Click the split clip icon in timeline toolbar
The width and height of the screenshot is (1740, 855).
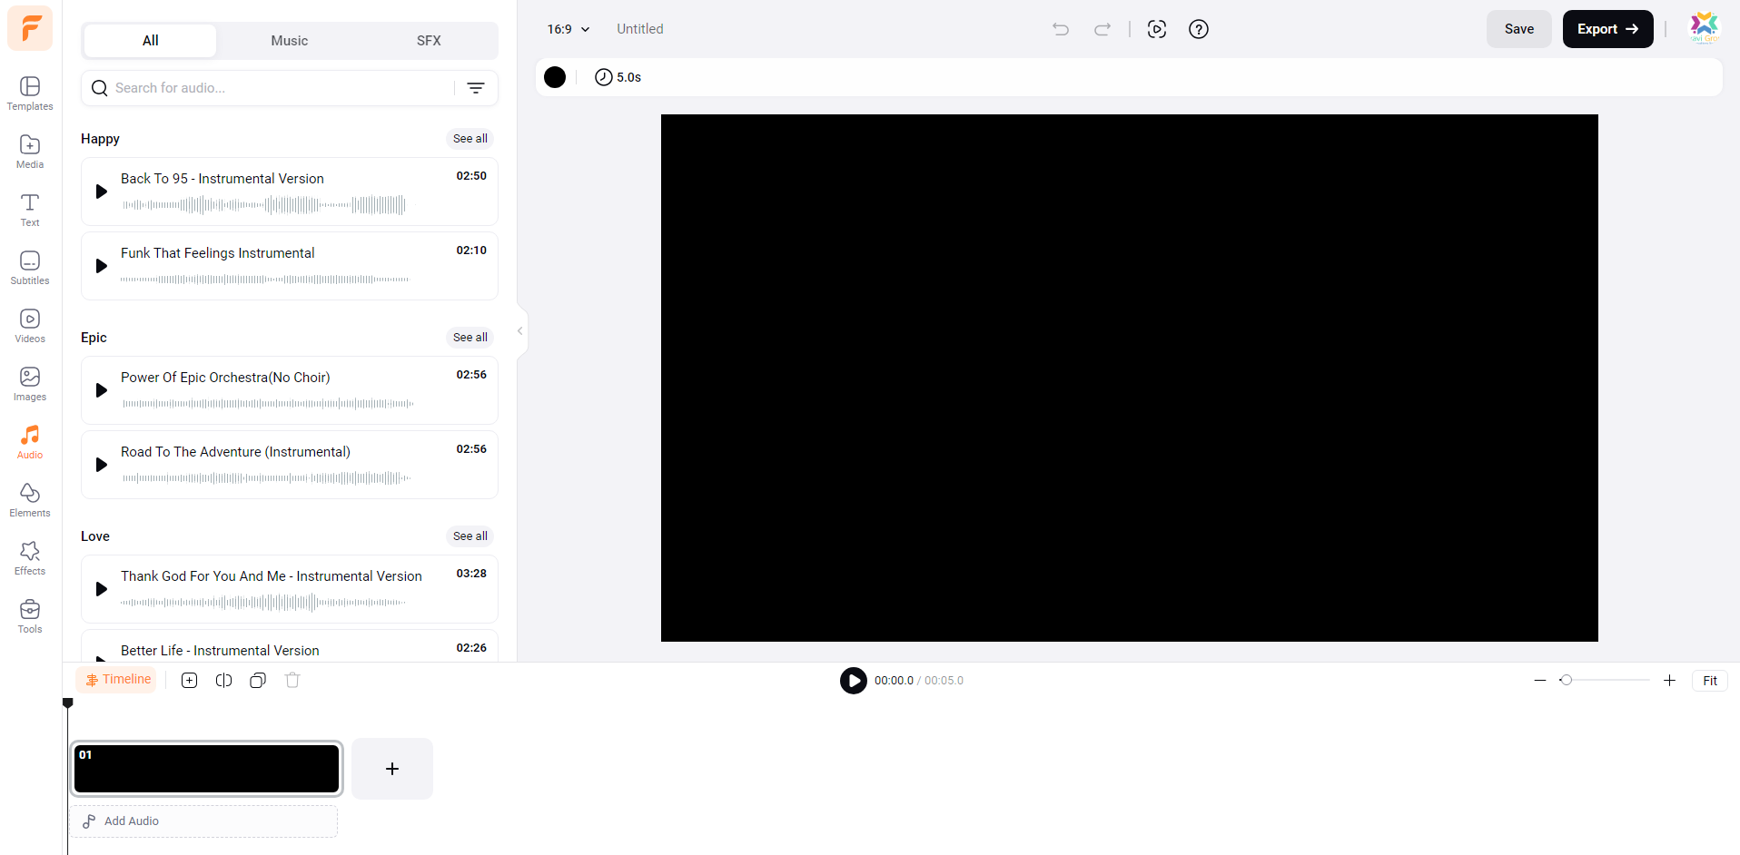tap(223, 680)
